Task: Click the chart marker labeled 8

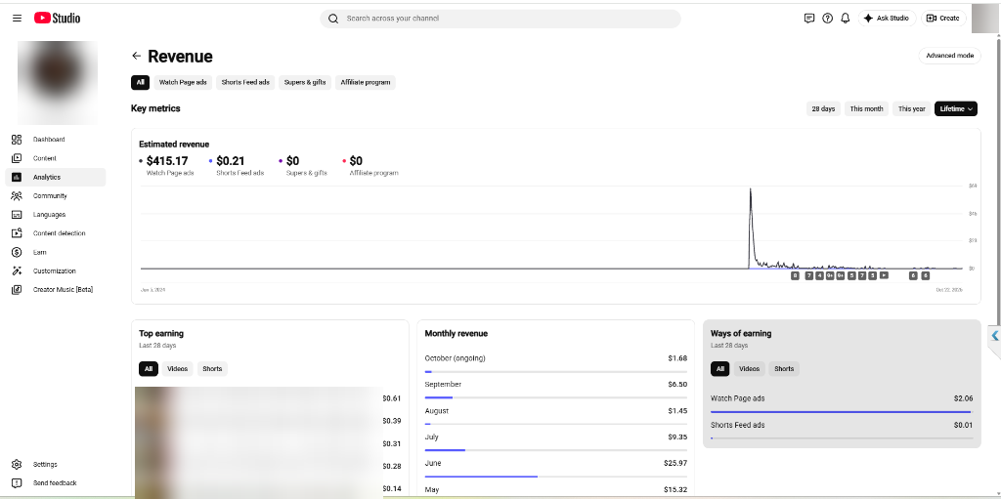Action: click(x=795, y=275)
